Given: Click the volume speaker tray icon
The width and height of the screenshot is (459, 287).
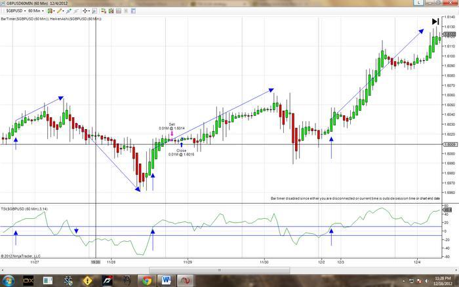Looking at the screenshot, I should (426, 281).
